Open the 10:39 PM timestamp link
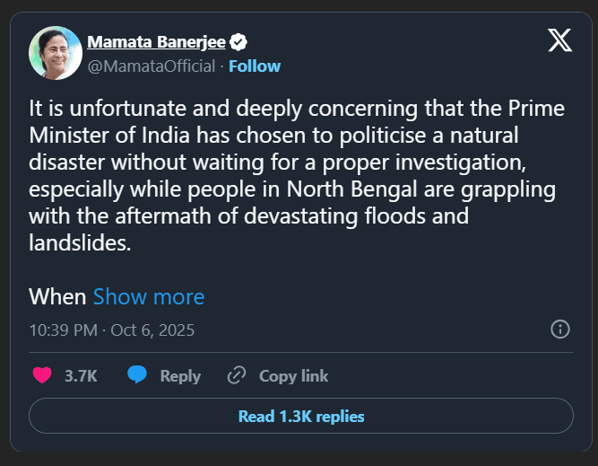This screenshot has height=466, width=598. pos(63,330)
